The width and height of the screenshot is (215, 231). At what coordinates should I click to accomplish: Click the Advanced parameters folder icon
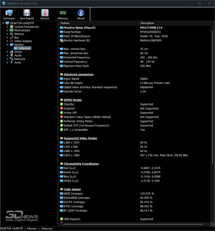click(x=62, y=74)
